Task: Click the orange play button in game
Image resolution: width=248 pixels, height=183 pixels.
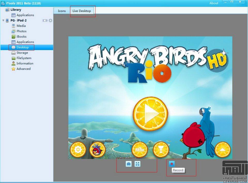Action: (150, 114)
